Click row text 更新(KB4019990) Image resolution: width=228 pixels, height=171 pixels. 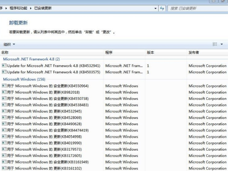pos(68,143)
